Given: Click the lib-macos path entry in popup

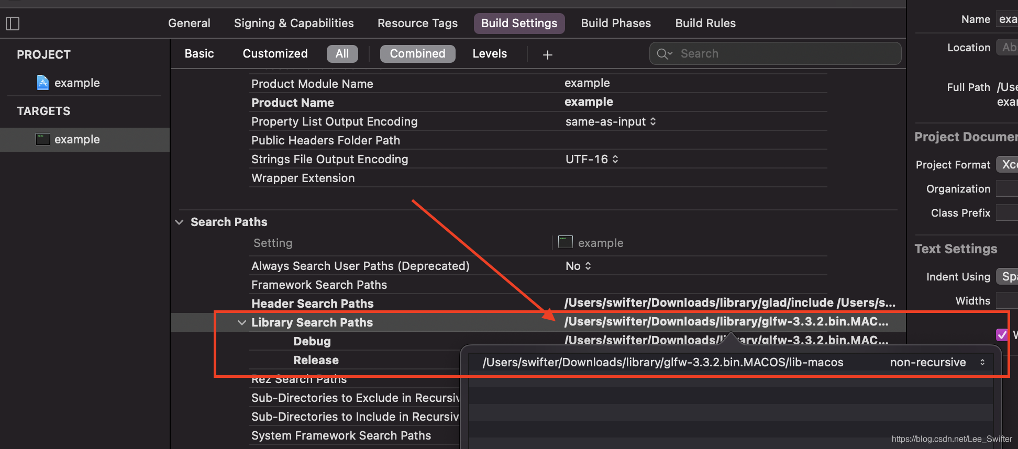Looking at the screenshot, I should coord(663,362).
